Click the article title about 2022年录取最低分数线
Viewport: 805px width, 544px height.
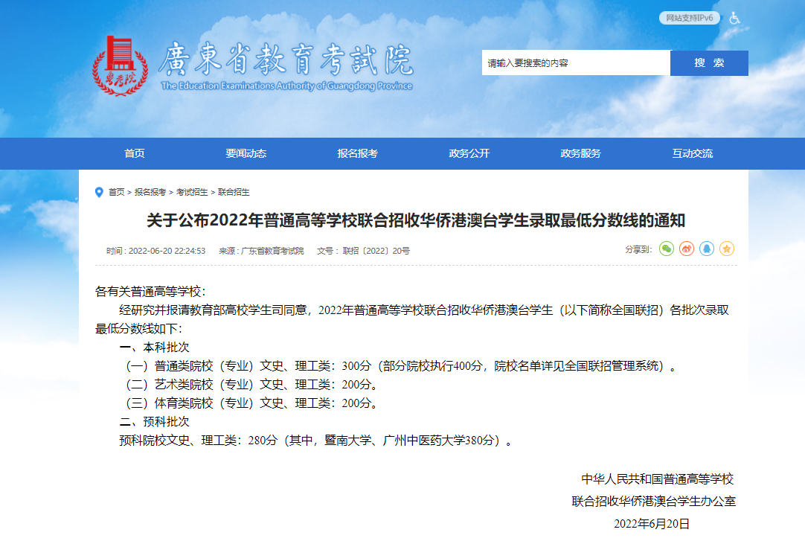416,220
